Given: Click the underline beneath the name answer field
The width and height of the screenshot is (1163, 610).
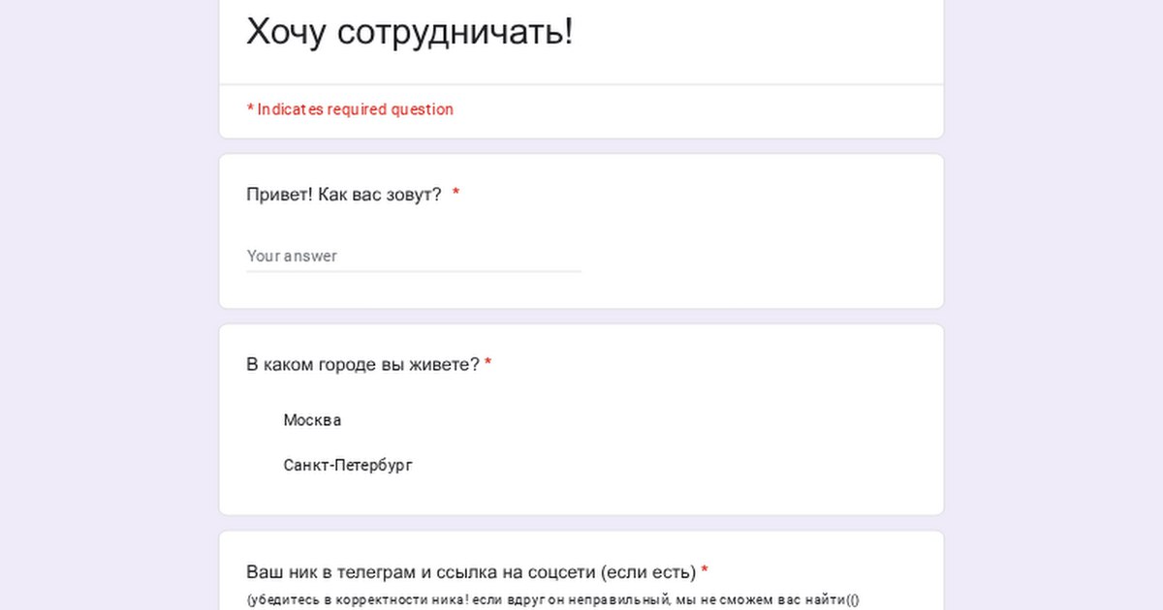Looking at the screenshot, I should pyautogui.click(x=413, y=271).
